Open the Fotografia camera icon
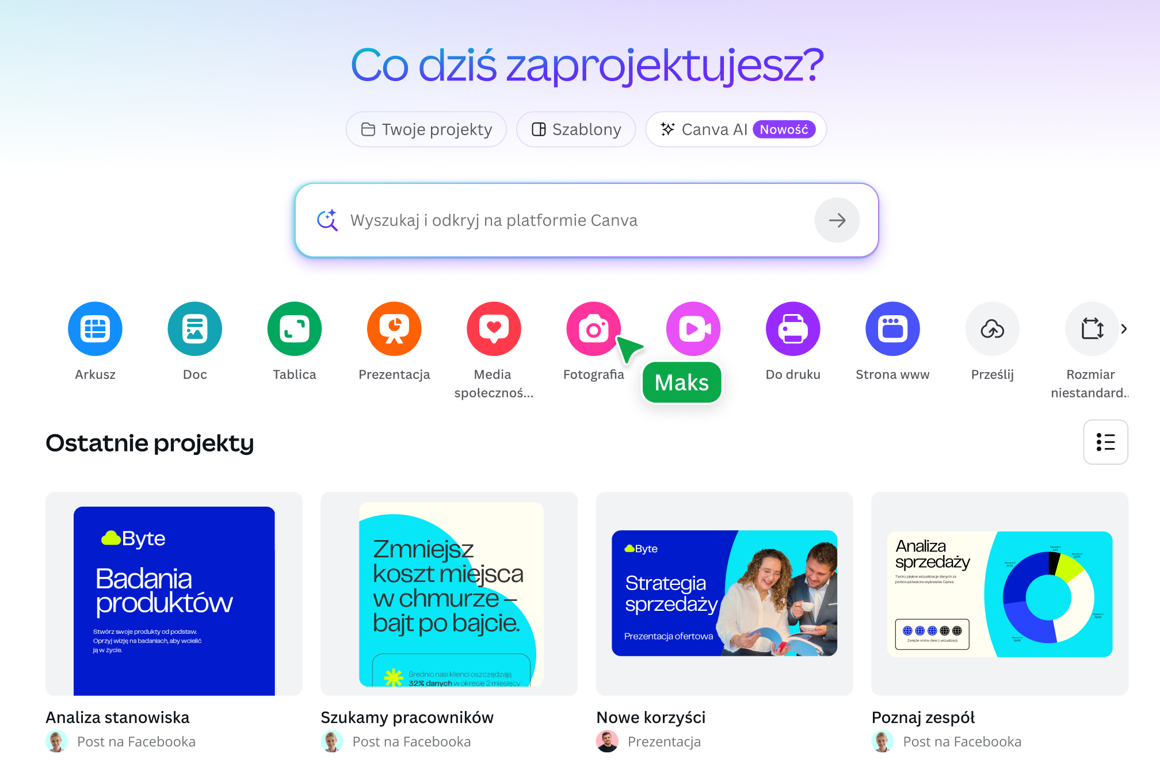The width and height of the screenshot is (1160, 773). (x=593, y=329)
